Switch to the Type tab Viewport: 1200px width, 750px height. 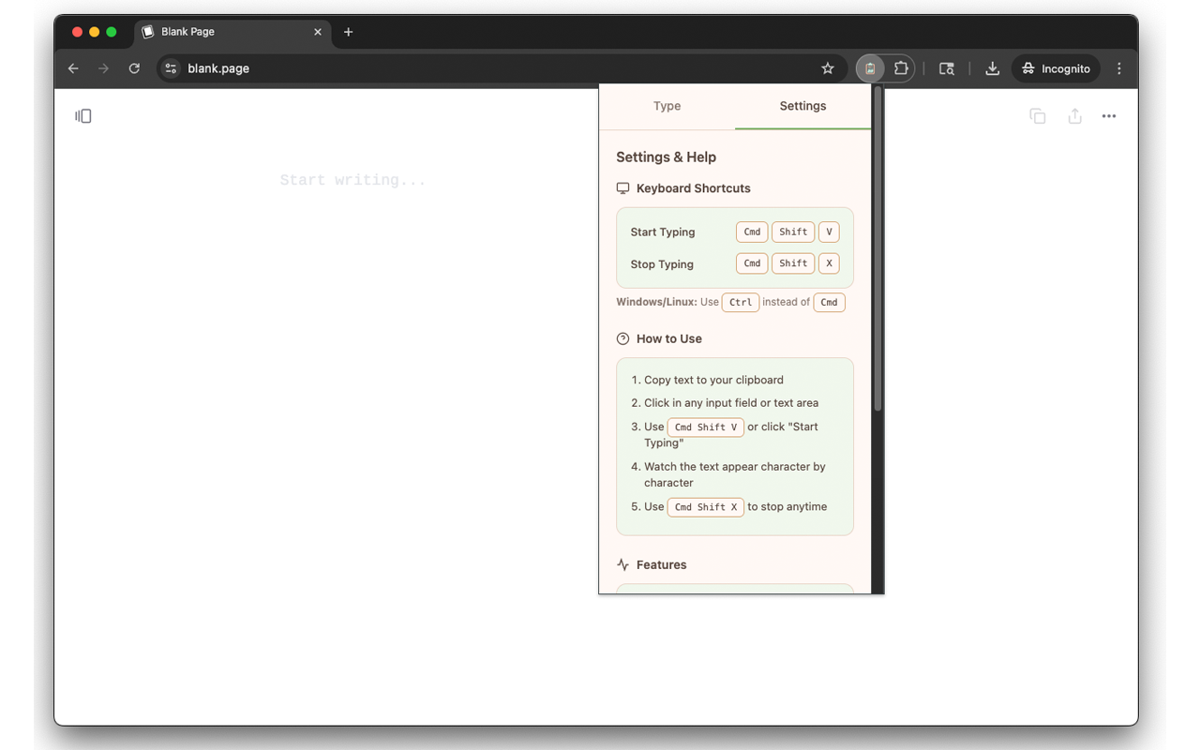click(667, 106)
